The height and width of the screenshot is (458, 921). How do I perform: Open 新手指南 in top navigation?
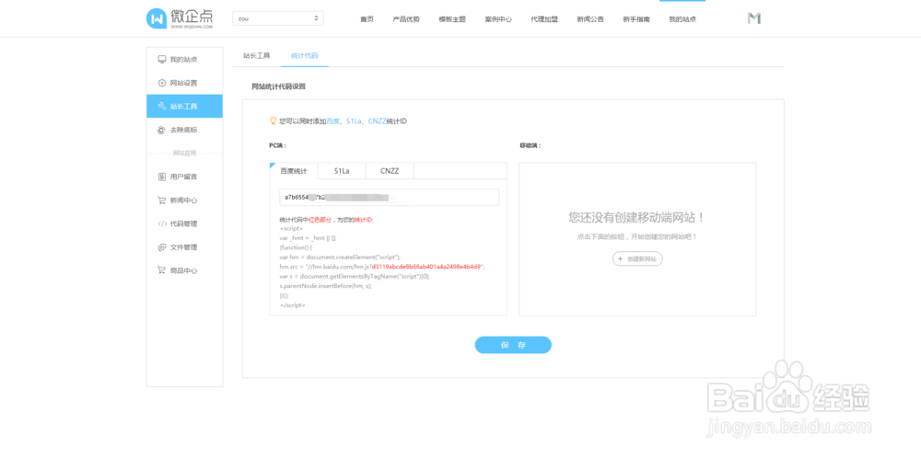point(636,18)
